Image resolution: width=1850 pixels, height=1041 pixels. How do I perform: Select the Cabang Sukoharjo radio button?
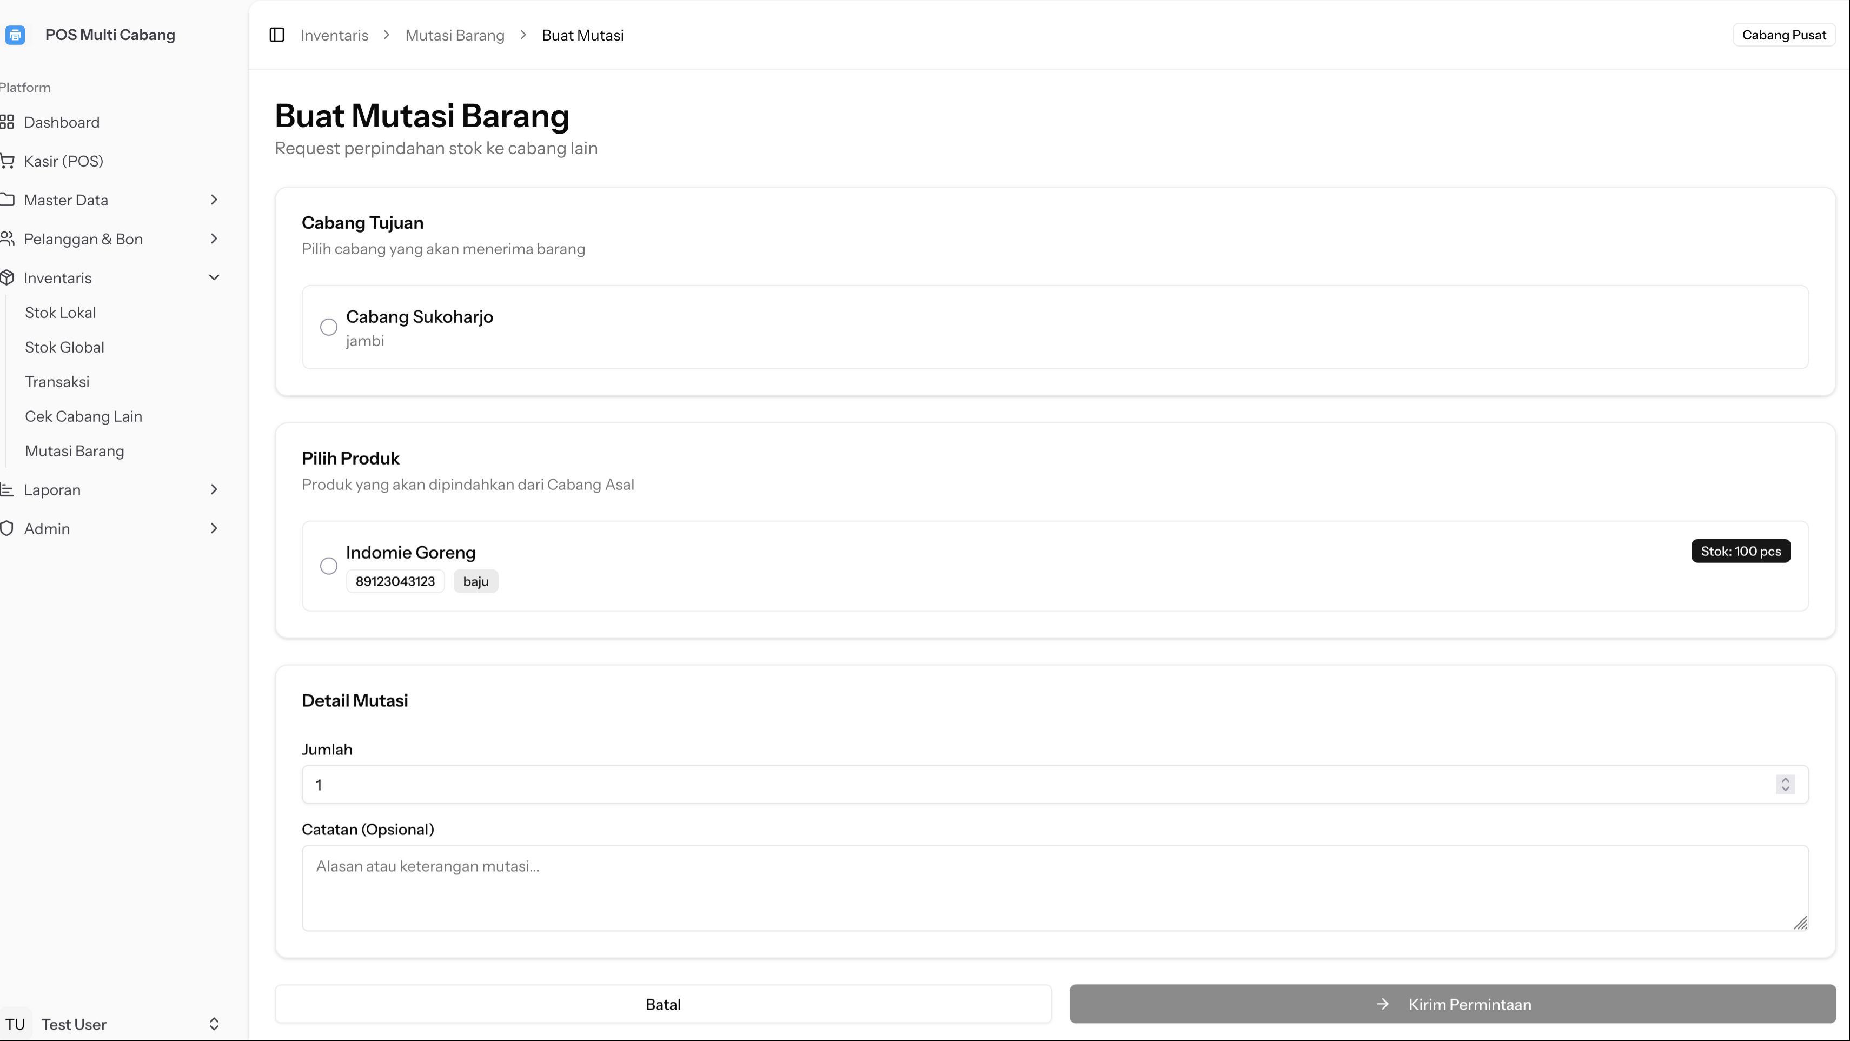(328, 327)
